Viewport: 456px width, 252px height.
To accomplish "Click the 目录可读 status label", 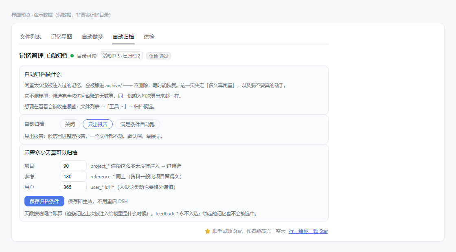I will (x=87, y=56).
